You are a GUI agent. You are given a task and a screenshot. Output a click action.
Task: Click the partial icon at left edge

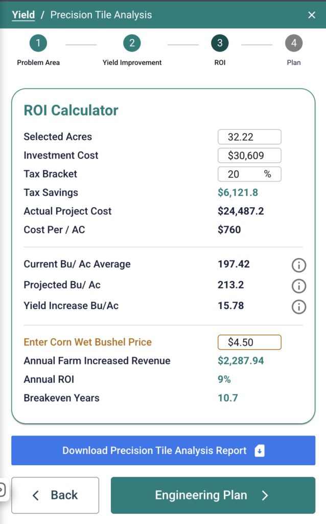(2, 490)
